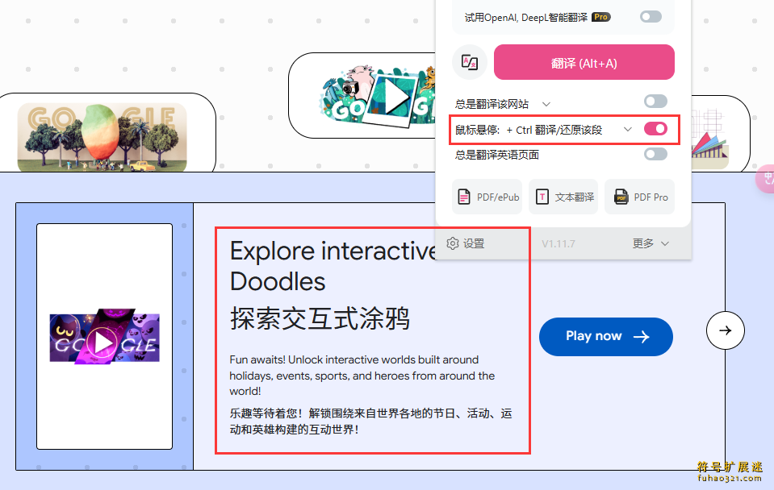Expand the 更多 menu
774x490 pixels.
click(x=651, y=243)
